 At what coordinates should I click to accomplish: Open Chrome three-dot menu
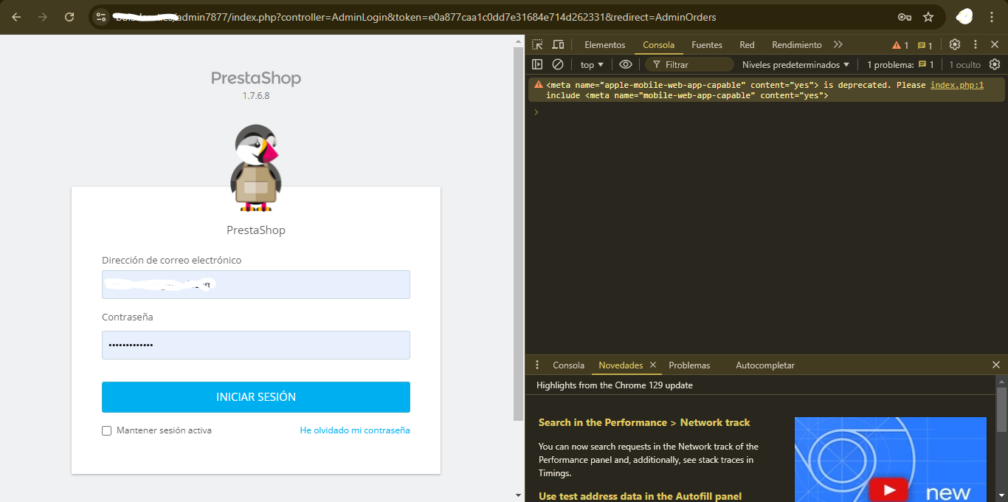993,17
